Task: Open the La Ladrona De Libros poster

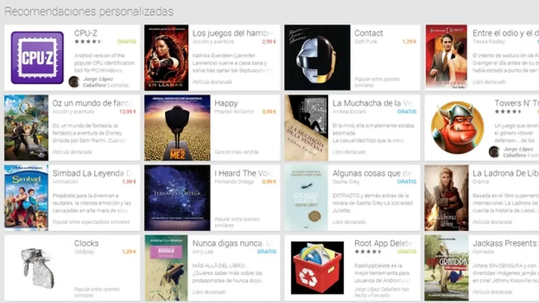Action: click(x=446, y=198)
